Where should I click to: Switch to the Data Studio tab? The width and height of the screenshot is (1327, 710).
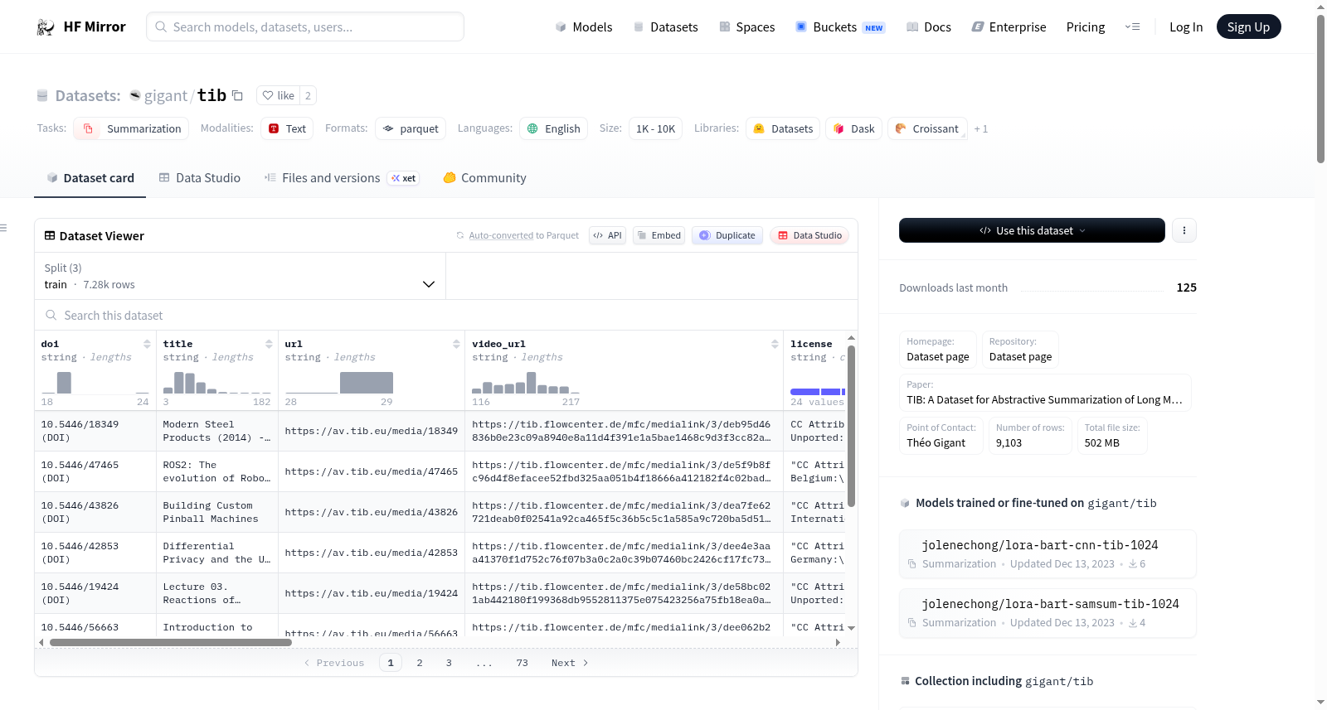point(200,178)
